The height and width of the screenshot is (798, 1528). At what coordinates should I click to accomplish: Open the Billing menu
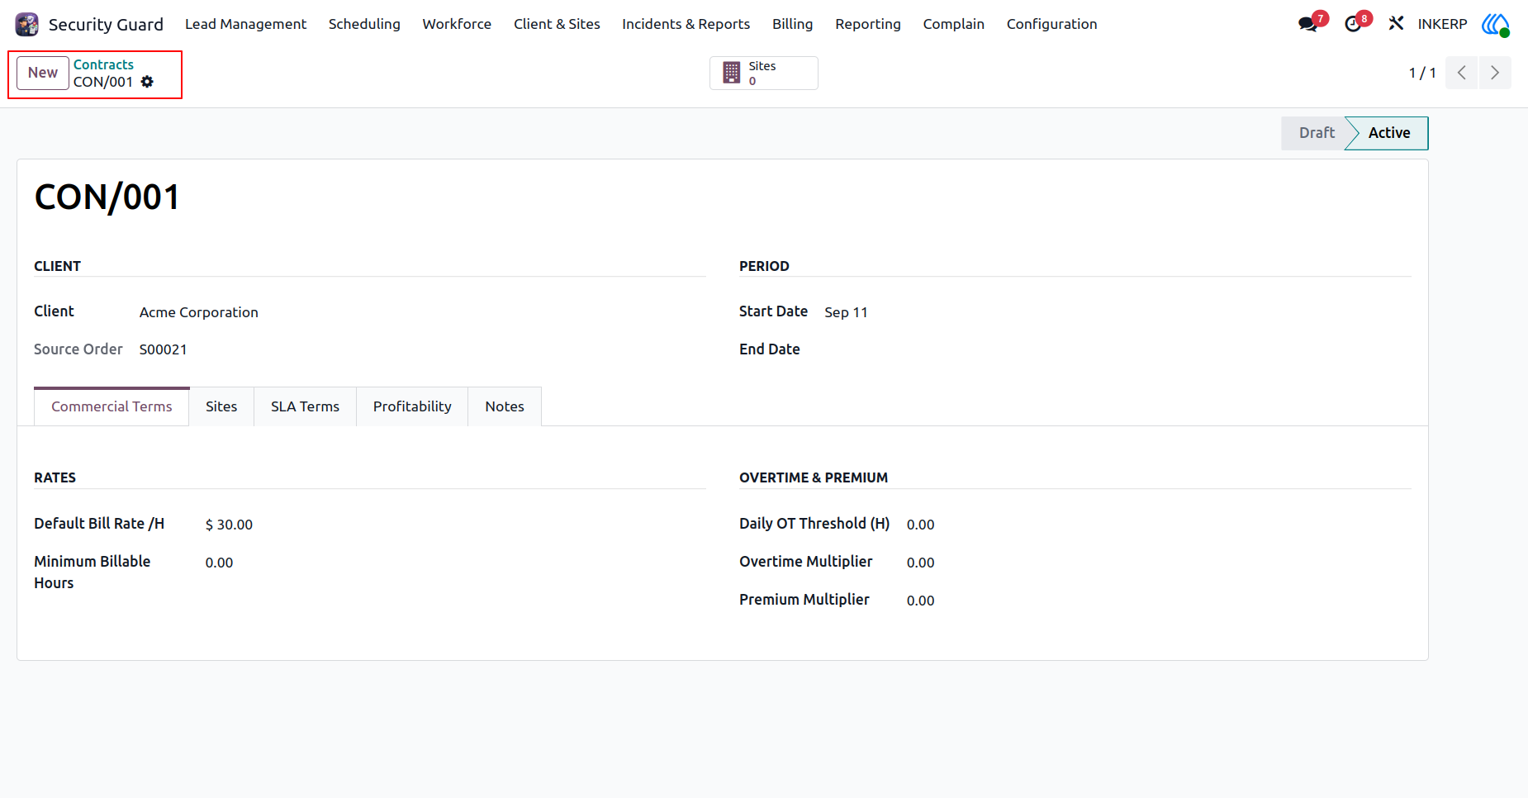pos(792,24)
